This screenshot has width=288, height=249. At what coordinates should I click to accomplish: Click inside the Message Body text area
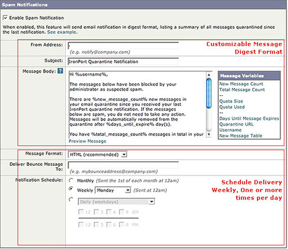pos(137,104)
